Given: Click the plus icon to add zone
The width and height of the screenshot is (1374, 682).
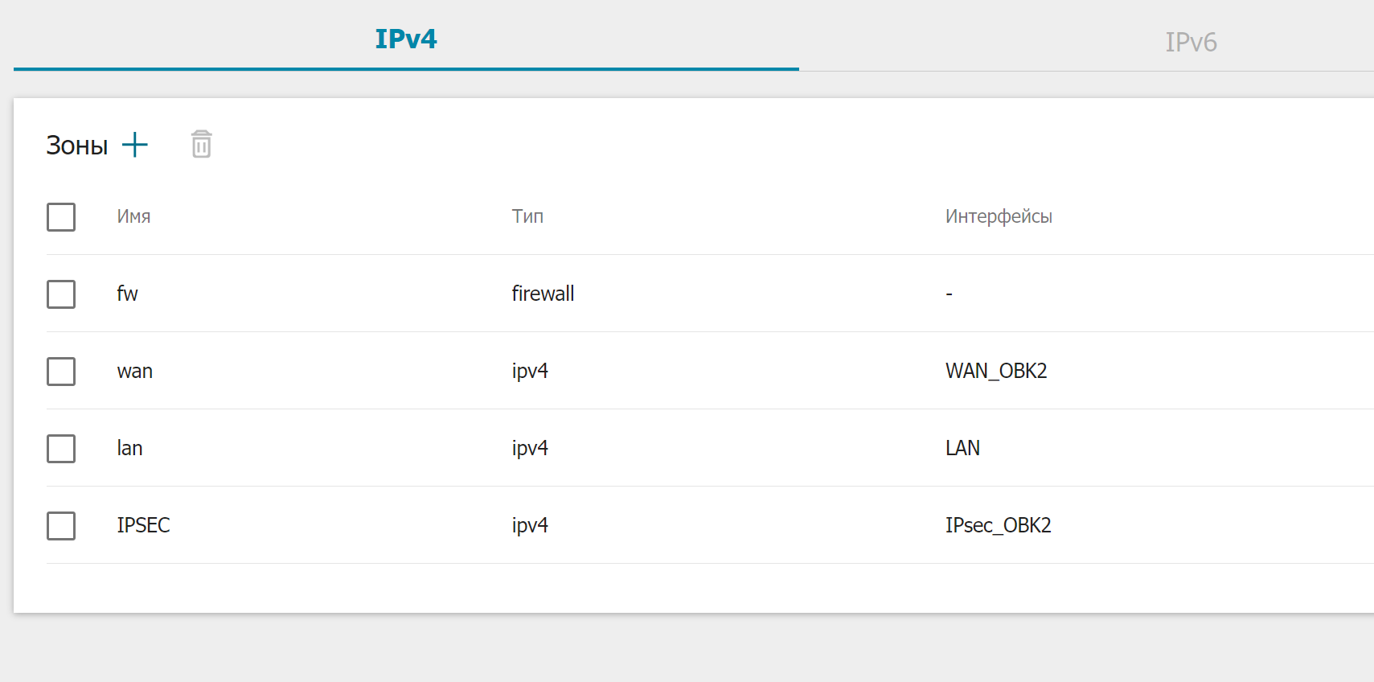Looking at the screenshot, I should pos(135,145).
